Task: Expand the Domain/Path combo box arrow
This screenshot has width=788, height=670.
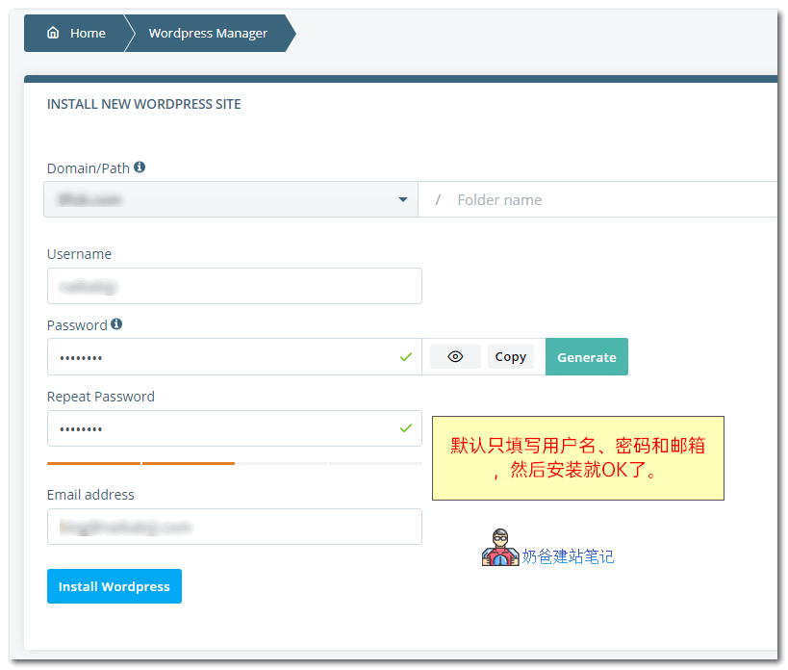Action: 403,199
